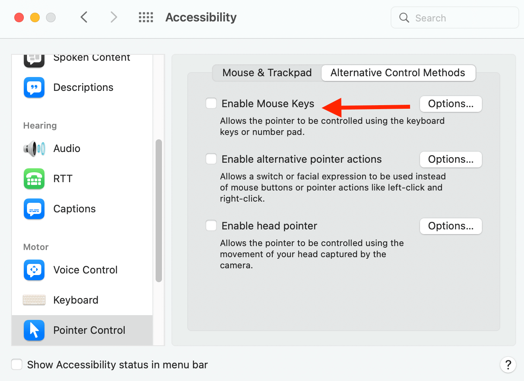This screenshot has height=381, width=524.
Task: Switch to the Mouse & Trackpad tab
Action: pos(267,73)
